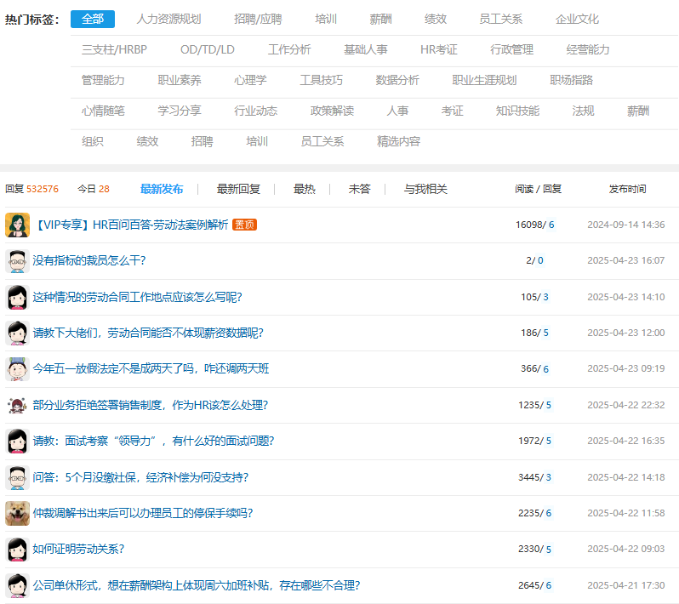
Task: Click read/reply count 1235/5
Action: (x=535, y=405)
